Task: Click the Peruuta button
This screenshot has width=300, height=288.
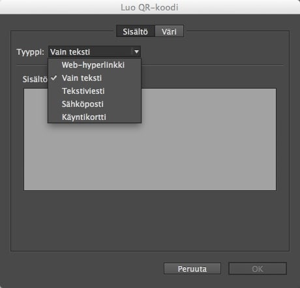Action: click(192, 268)
